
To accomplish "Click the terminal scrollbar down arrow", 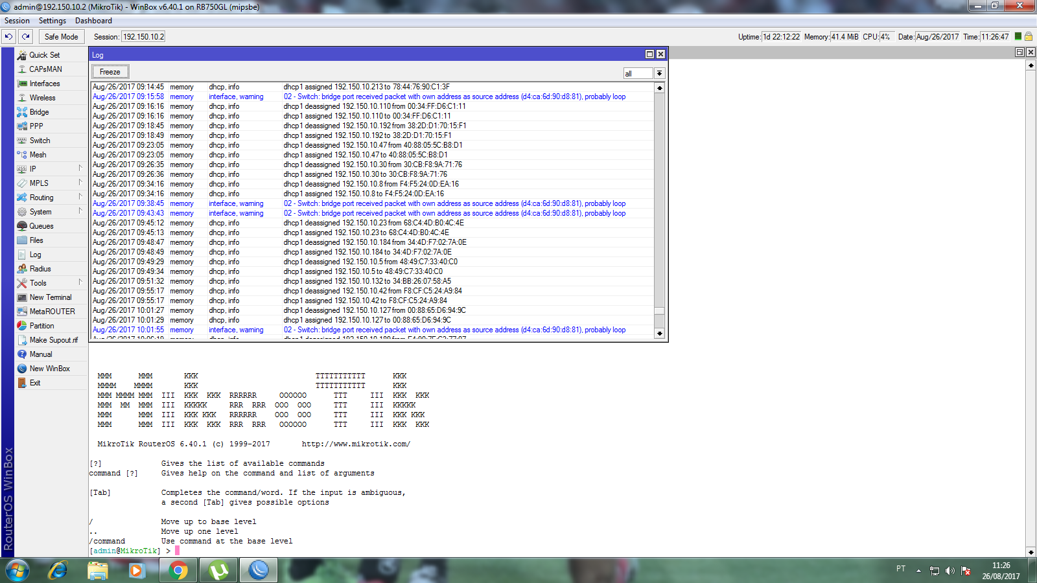I will [x=1031, y=552].
